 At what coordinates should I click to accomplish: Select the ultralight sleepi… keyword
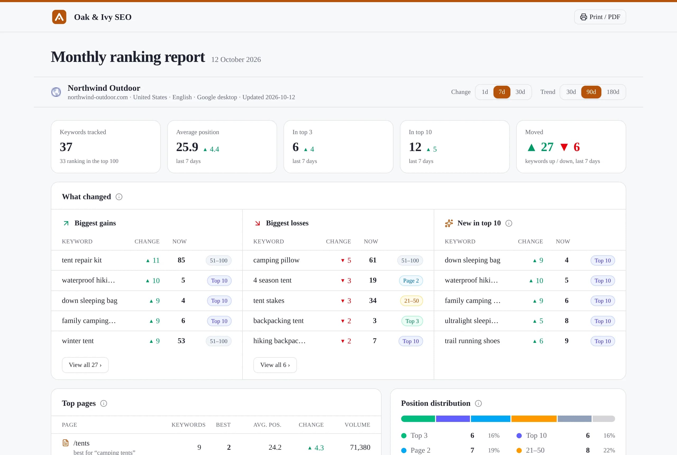click(x=471, y=321)
